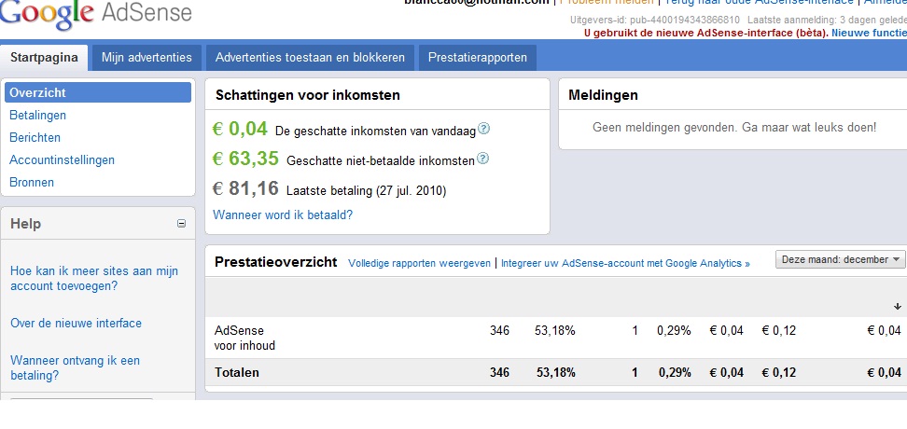Click the Geen meldingen gevonden message
Screen dimensions: 907x429
pos(734,127)
